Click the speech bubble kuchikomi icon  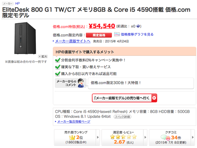(165, 137)
